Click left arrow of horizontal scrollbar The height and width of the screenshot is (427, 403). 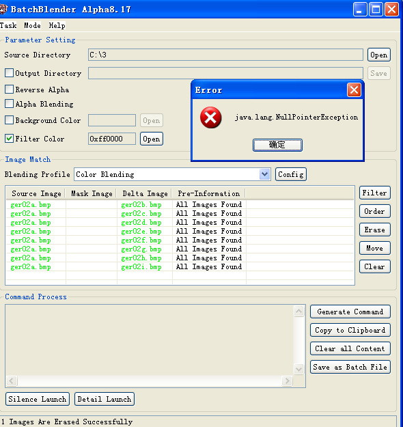tap(12, 381)
